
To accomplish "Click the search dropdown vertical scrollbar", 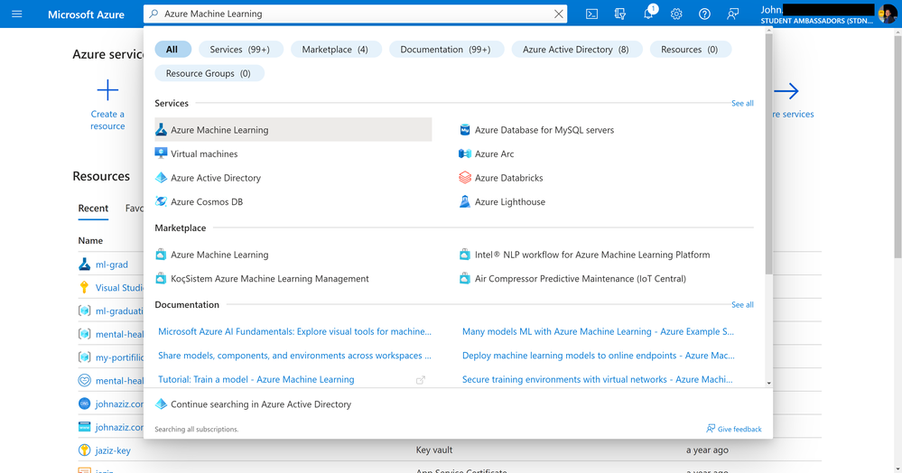I will pyautogui.click(x=768, y=154).
